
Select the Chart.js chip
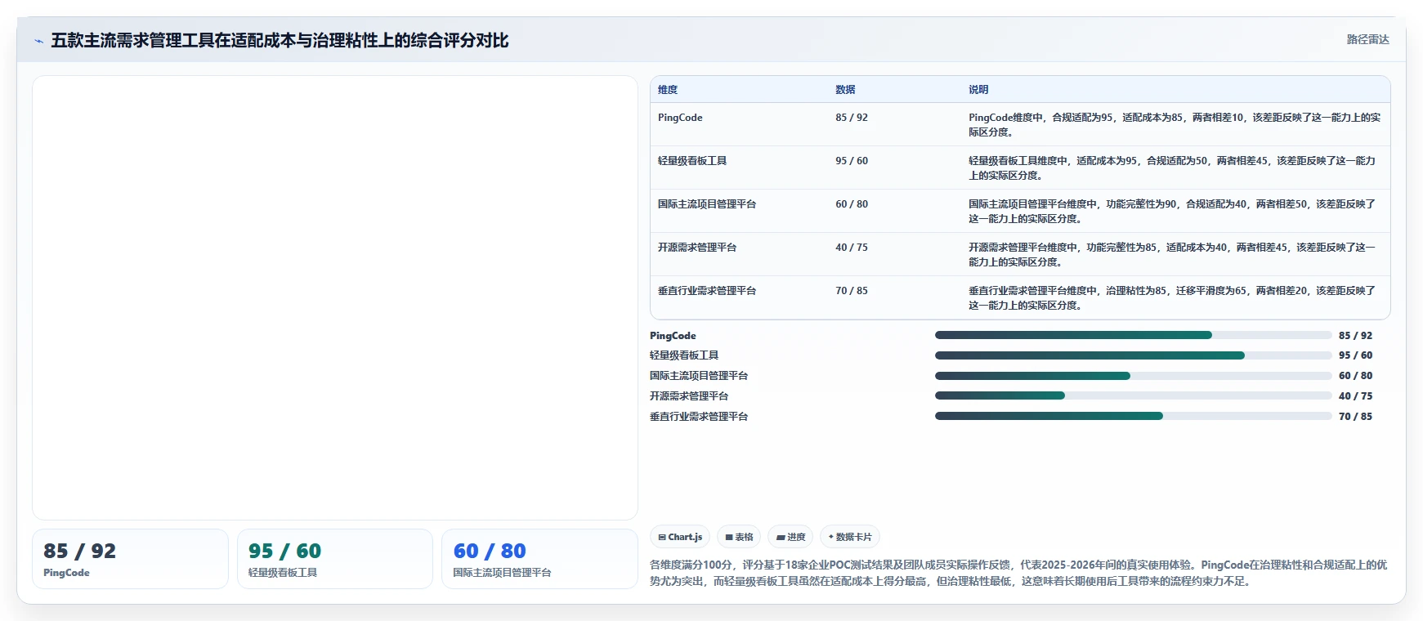pos(680,537)
